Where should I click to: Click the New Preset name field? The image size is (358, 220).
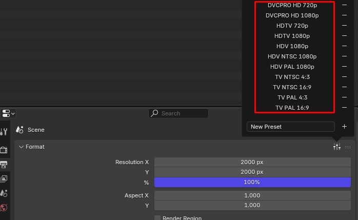pos(291,127)
